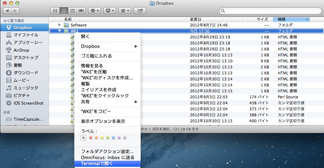
Task: Choose 開く from the context menu
Action: click(x=107, y=37)
